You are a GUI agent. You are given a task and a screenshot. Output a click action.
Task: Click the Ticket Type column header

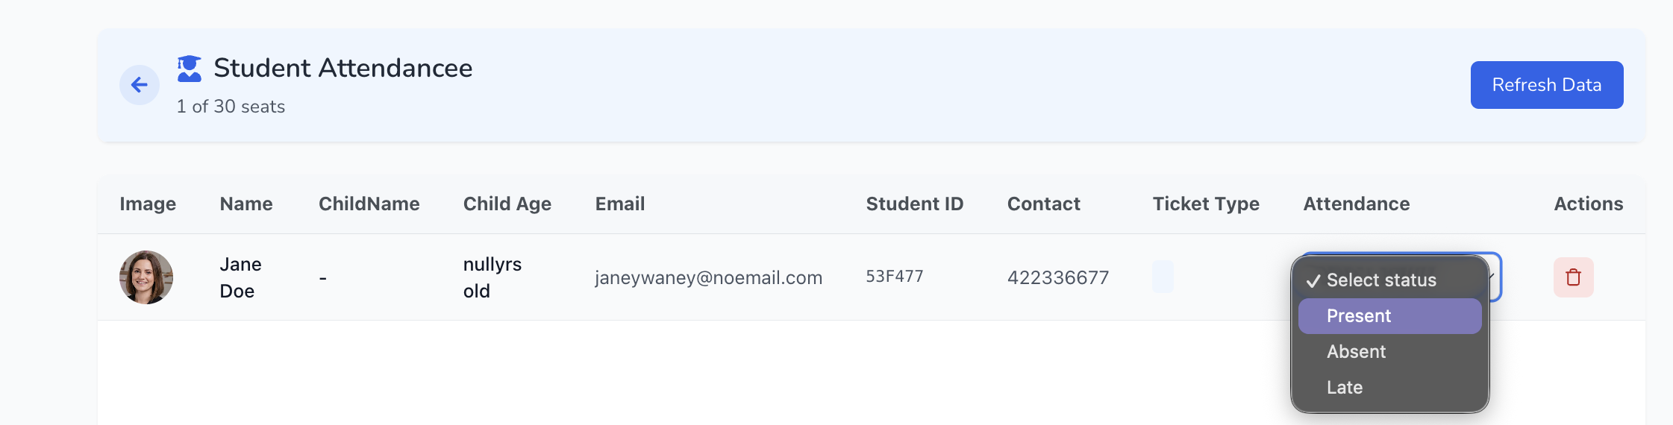point(1206,204)
